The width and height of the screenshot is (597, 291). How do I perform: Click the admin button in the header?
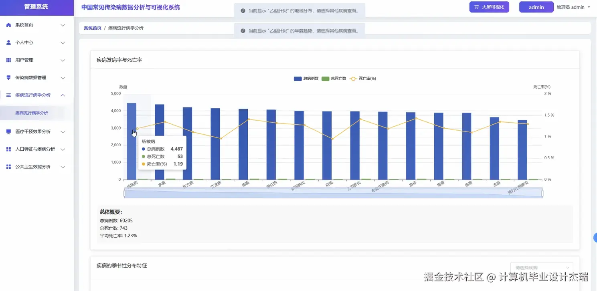536,7
